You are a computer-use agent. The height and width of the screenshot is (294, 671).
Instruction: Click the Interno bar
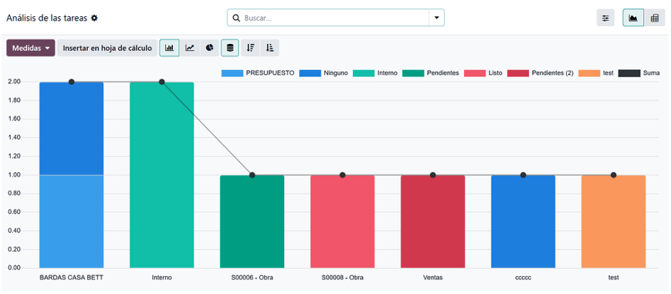pos(161,175)
